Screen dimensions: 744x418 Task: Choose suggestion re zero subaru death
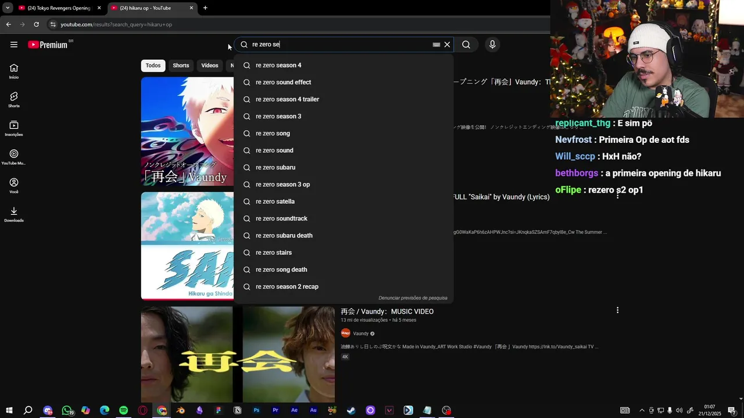click(x=344, y=236)
